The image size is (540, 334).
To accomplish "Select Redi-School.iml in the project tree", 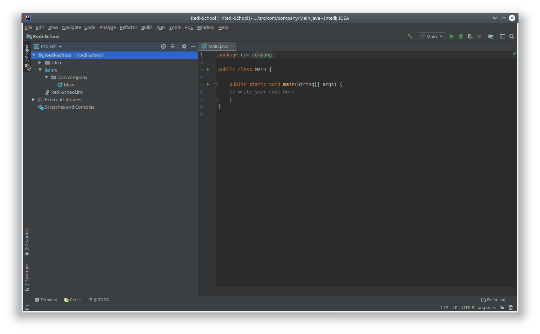I will click(67, 92).
